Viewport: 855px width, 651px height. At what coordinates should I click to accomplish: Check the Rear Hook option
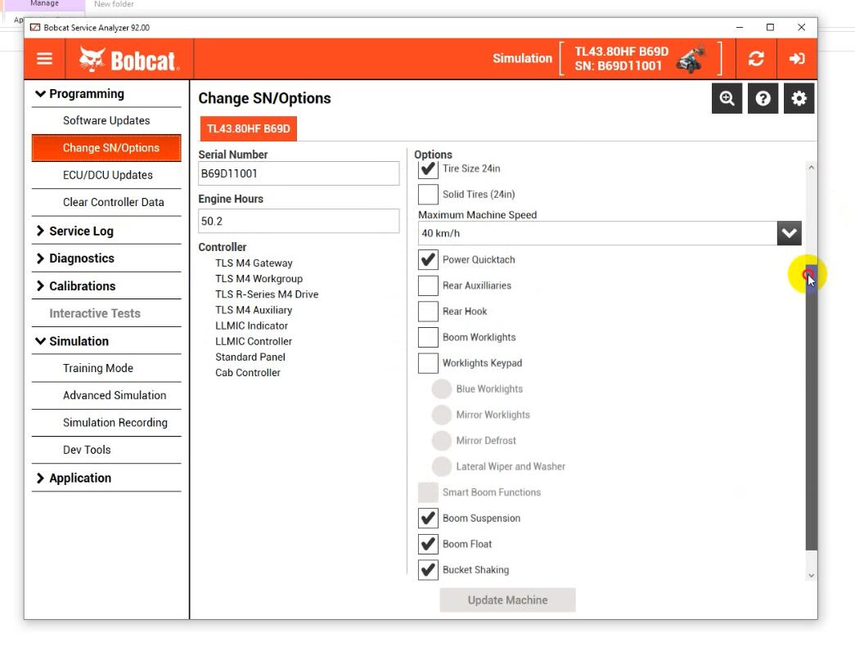(x=428, y=312)
